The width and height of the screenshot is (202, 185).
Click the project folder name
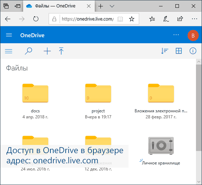point(98,111)
